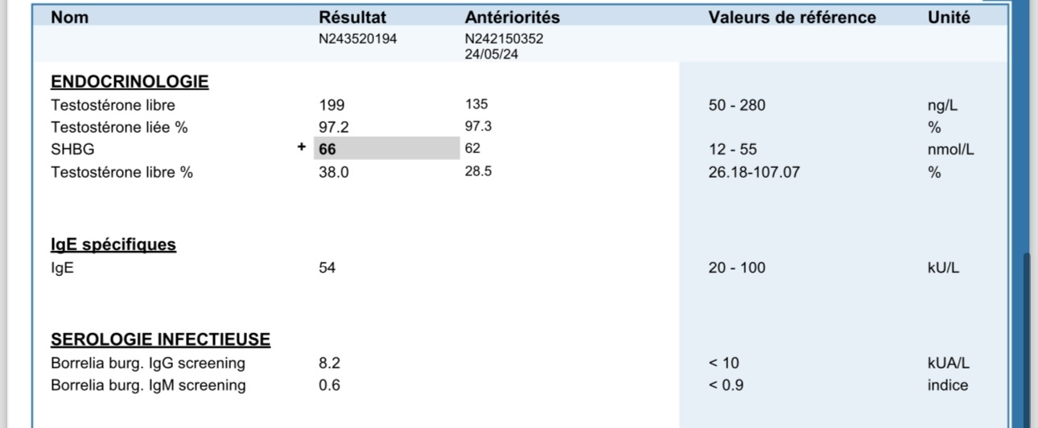Image resolution: width=1038 pixels, height=428 pixels.
Task: Click the ENDOCRINOLOGIE section heading
Action: (130, 81)
